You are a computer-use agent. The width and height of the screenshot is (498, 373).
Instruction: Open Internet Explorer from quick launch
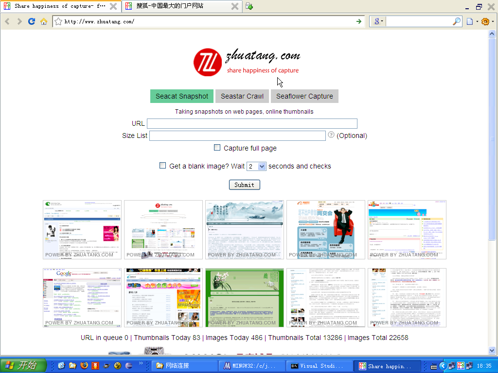pyautogui.click(x=61, y=365)
